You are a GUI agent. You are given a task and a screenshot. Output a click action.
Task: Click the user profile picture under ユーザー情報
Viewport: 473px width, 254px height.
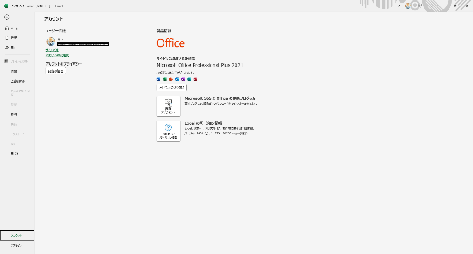point(51,42)
